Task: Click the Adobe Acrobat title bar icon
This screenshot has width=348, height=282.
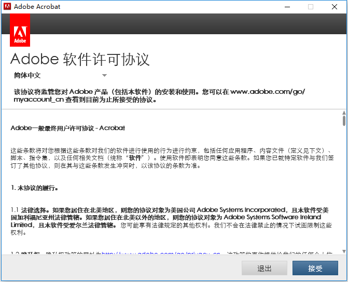Action: pyautogui.click(x=7, y=6)
